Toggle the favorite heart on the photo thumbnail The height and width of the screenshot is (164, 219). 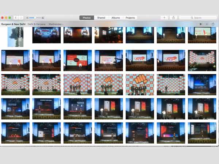(4, 52)
